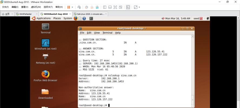Open the terminal window Help menu
Screen dimensions: 240x108
118,33
